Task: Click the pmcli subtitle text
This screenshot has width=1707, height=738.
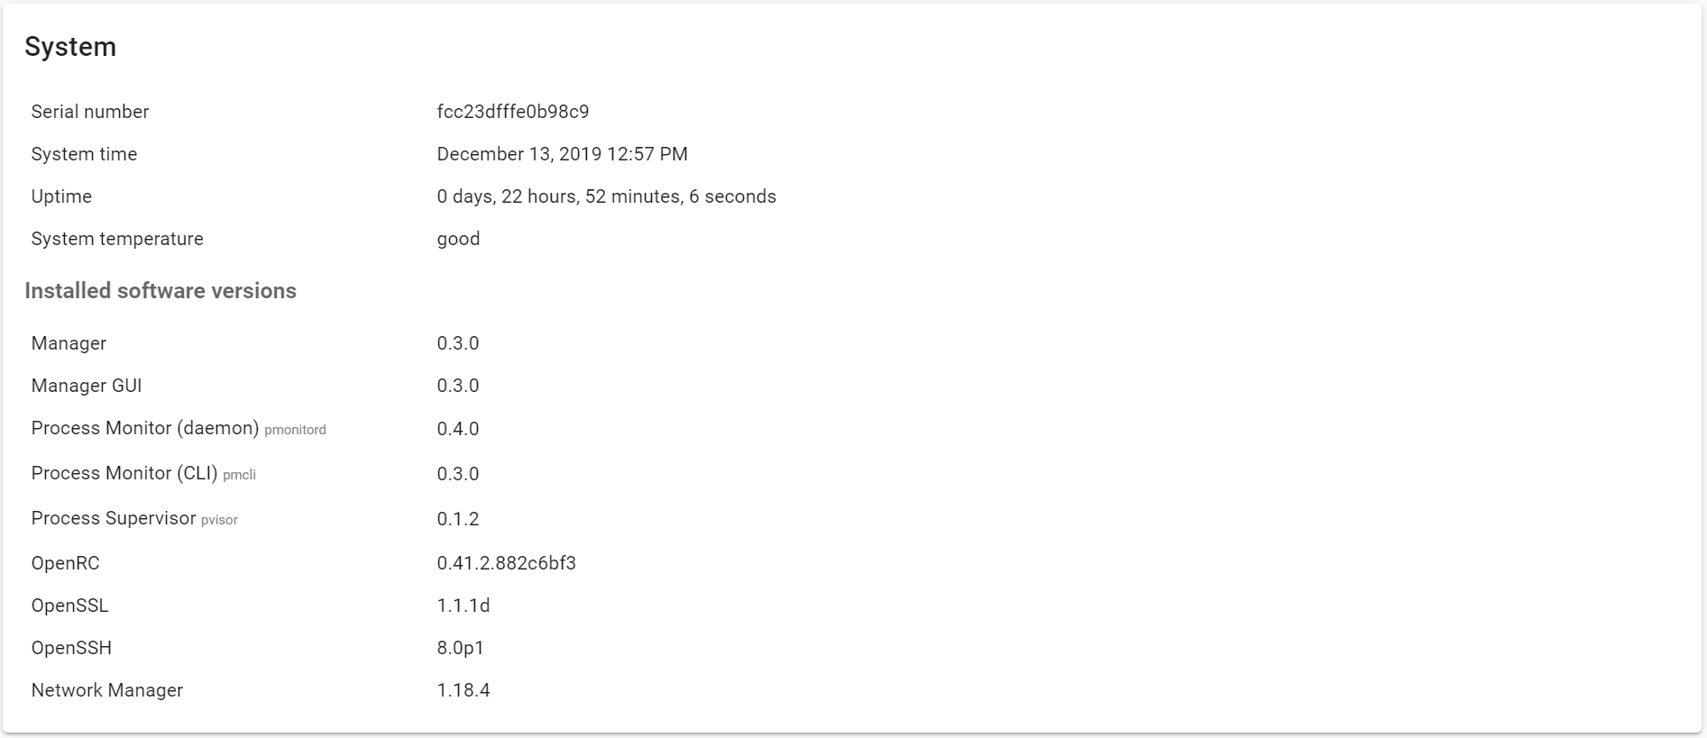Action: (x=239, y=475)
